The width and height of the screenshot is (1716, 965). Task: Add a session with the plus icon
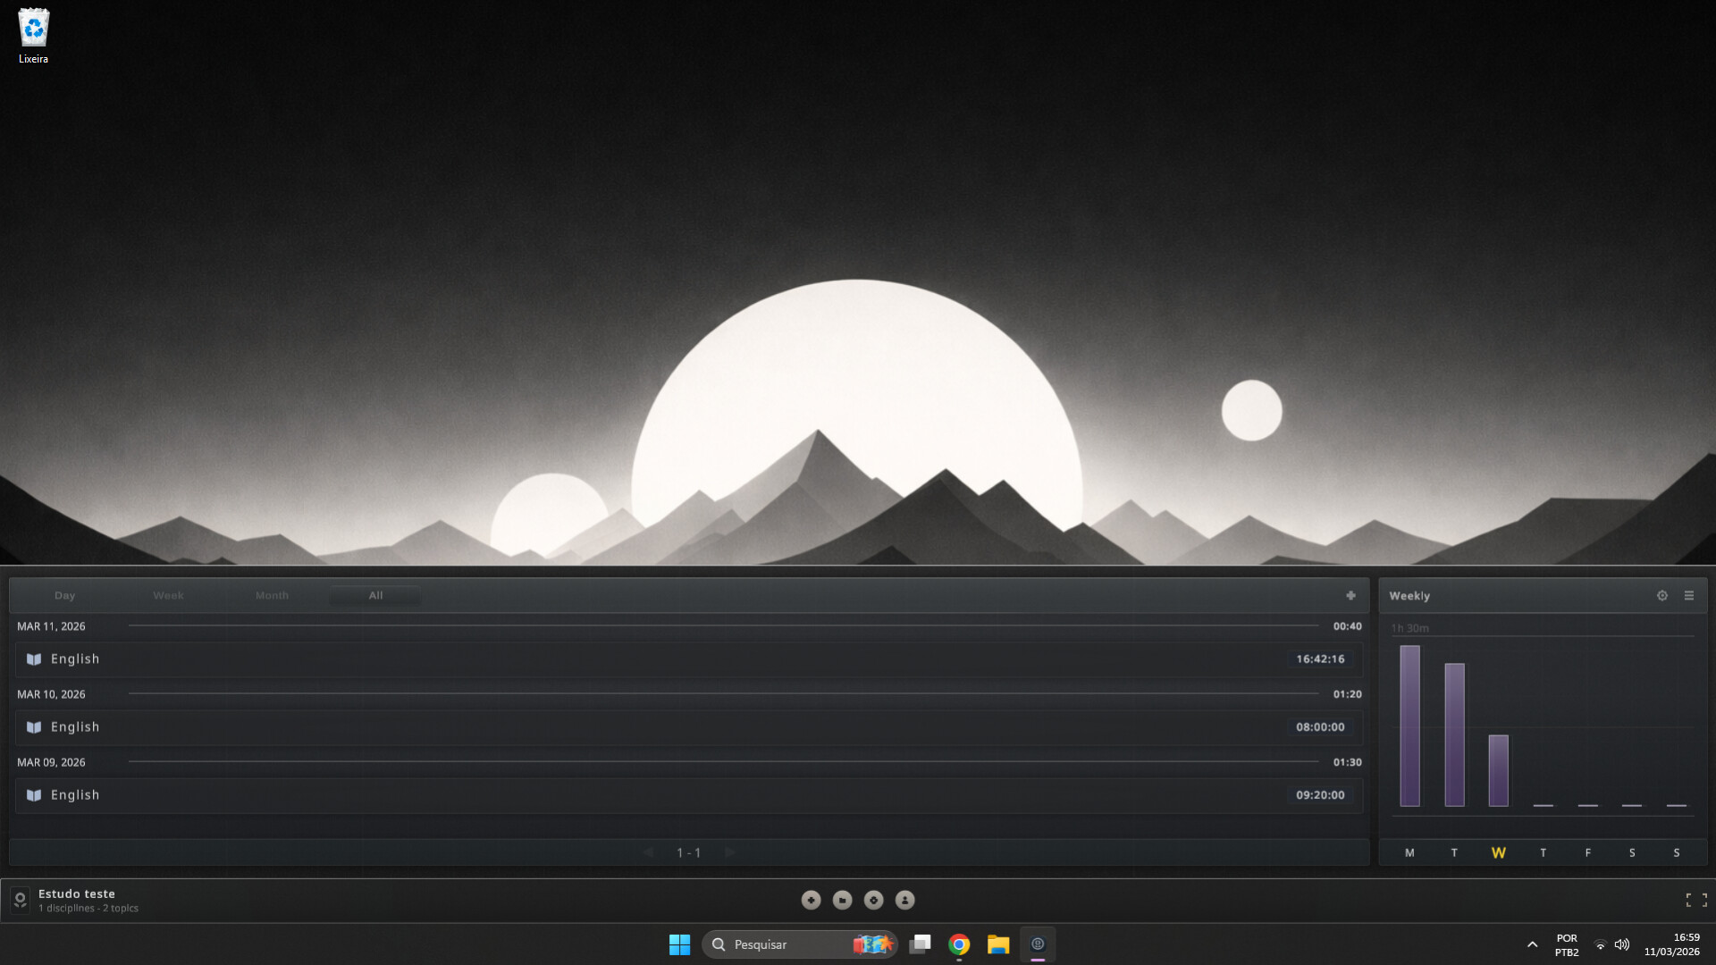pyautogui.click(x=1350, y=595)
